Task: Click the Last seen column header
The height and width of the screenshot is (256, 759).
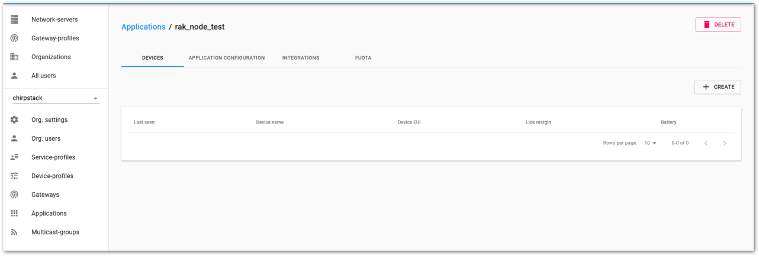Action: tap(144, 122)
